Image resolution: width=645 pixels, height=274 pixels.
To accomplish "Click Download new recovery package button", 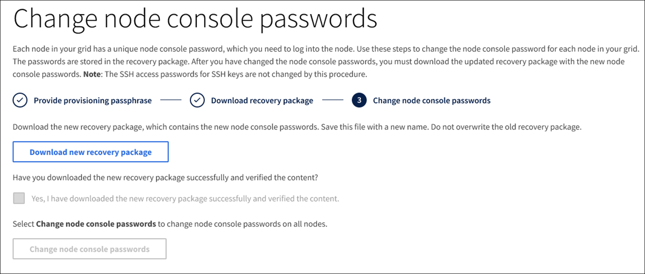I will click(91, 152).
